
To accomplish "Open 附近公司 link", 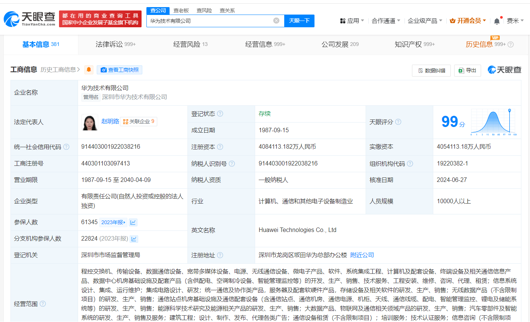I will (362, 255).
